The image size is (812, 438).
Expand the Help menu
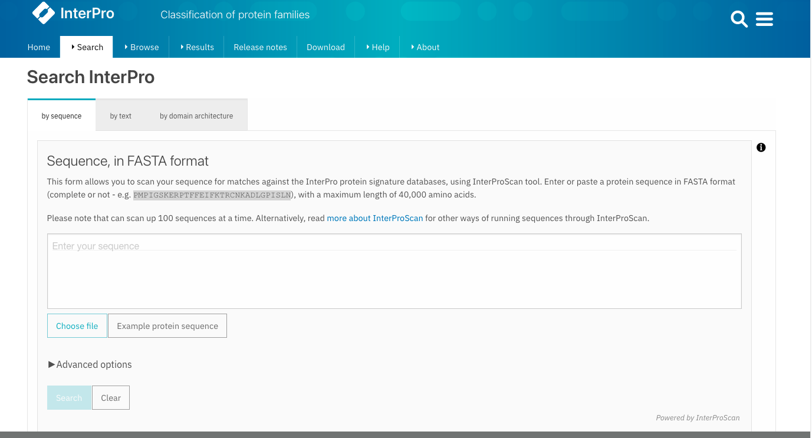(377, 47)
